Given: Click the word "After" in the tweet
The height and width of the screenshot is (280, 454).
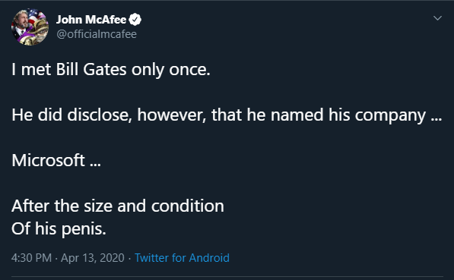Looking at the screenshot, I should tap(30, 206).
